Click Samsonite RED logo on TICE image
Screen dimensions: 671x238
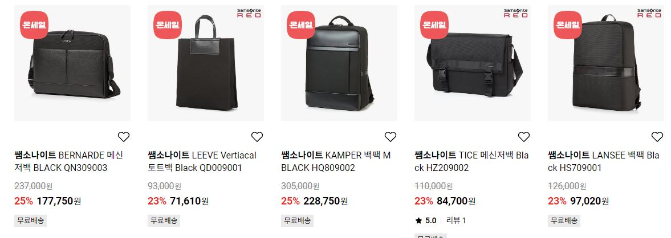pyautogui.click(x=516, y=13)
